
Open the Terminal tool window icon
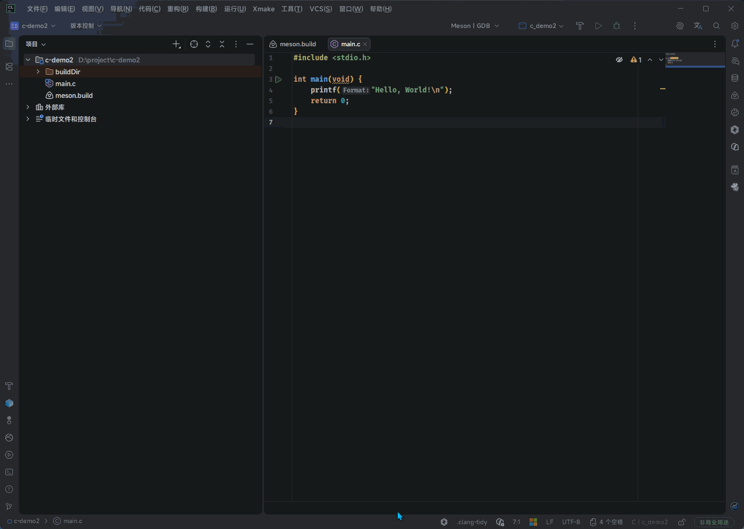click(x=9, y=472)
